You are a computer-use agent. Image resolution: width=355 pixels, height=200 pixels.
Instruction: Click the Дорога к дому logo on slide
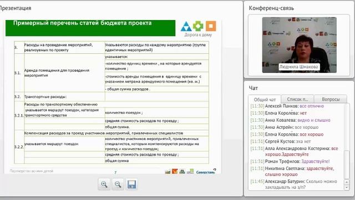click(199, 29)
